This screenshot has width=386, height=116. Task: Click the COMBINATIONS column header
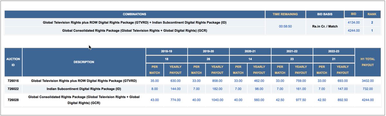(134, 14)
